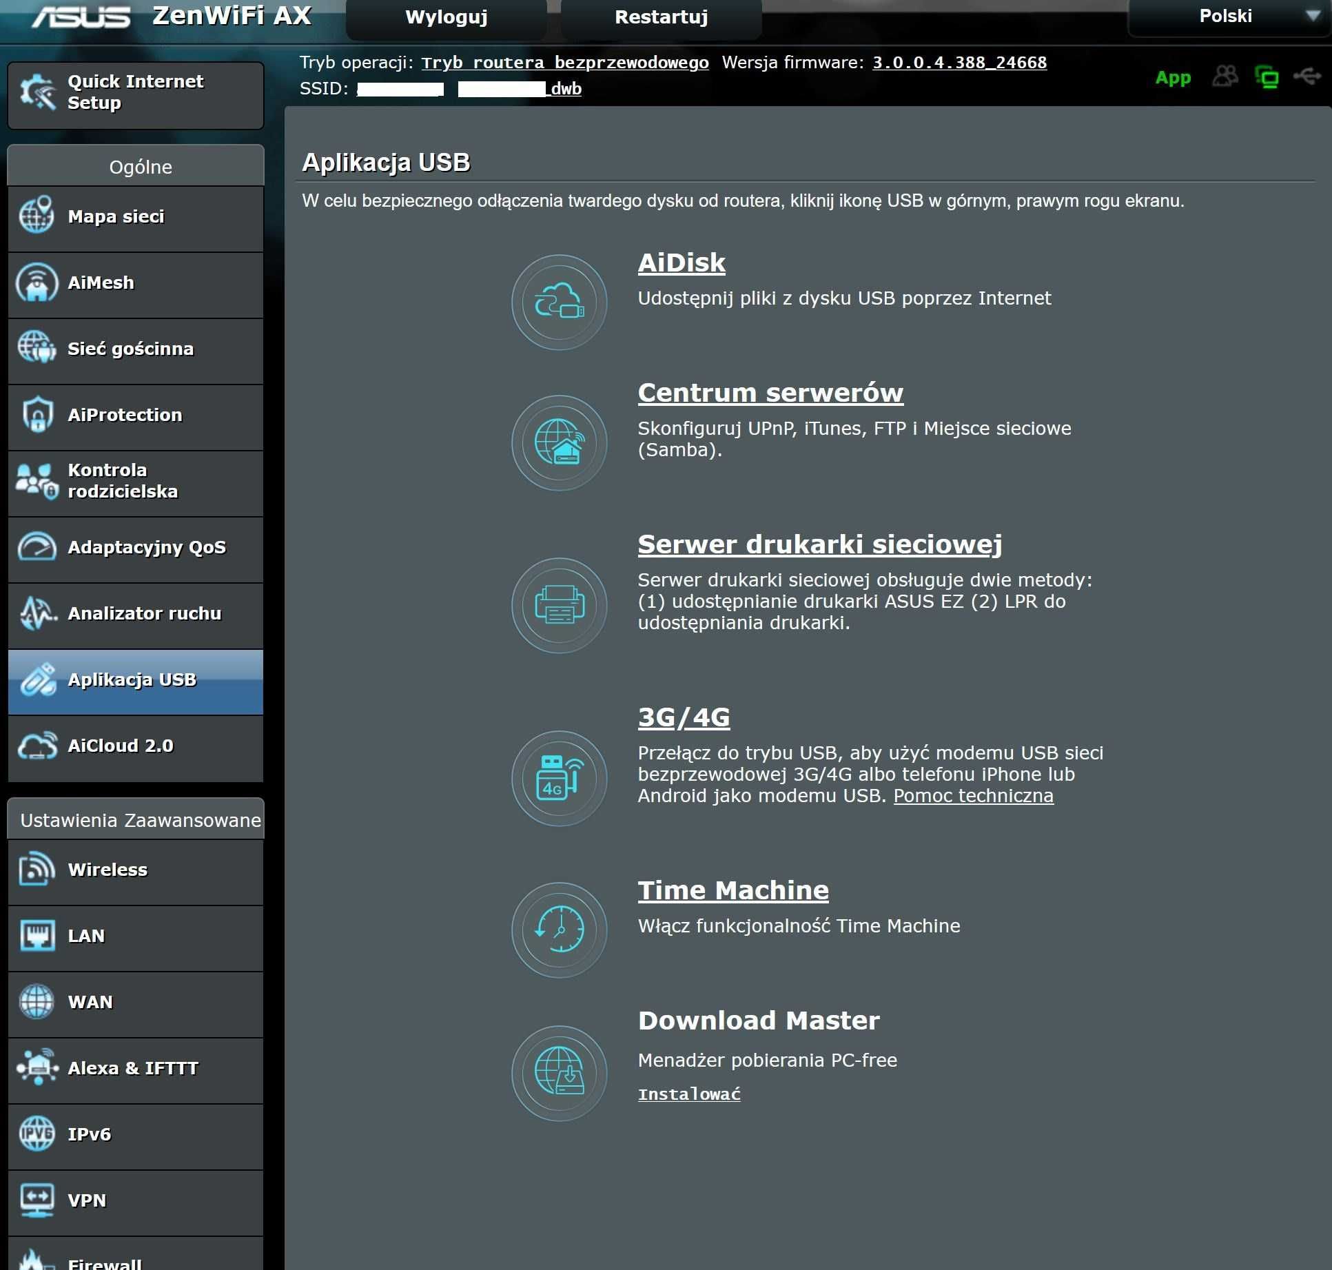Click firmware version 3.0.0.4.388_24668 link
The width and height of the screenshot is (1332, 1270).
[959, 63]
